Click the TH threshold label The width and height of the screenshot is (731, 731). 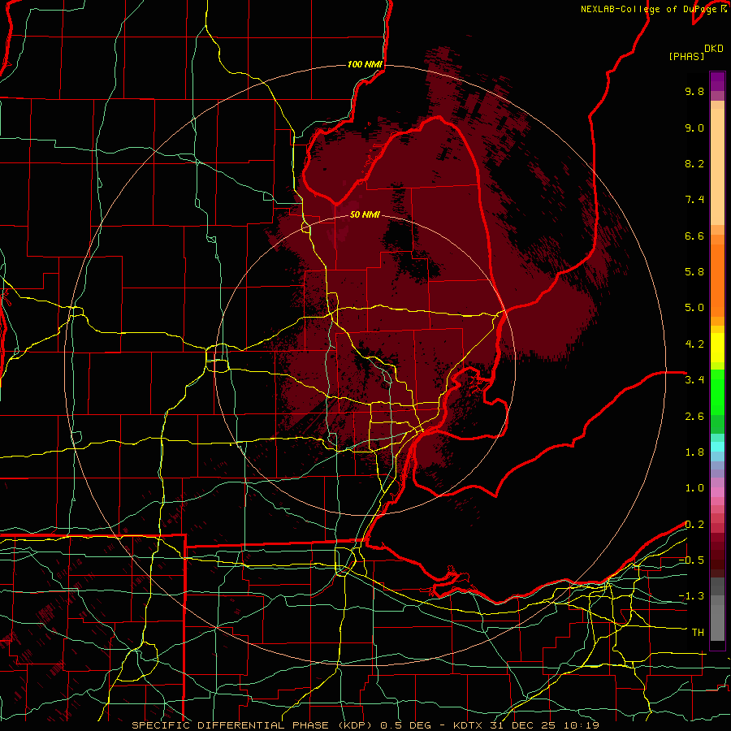coord(698,633)
